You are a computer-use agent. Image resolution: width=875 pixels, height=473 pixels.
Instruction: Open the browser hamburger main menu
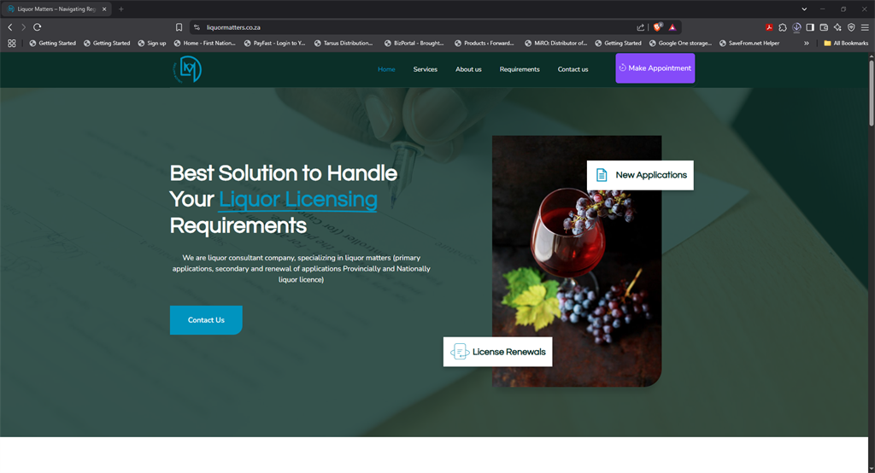tap(865, 27)
